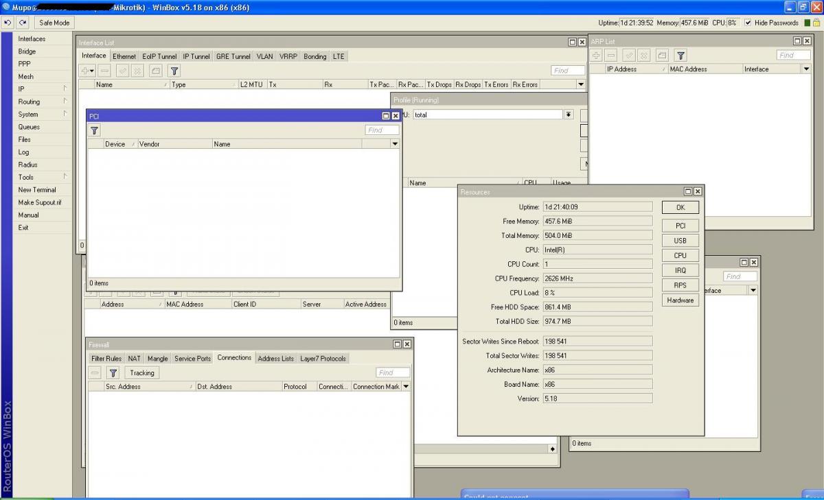Image resolution: width=824 pixels, height=500 pixels.
Task: Click the comment icon in Interface List toolbar
Action: click(156, 71)
